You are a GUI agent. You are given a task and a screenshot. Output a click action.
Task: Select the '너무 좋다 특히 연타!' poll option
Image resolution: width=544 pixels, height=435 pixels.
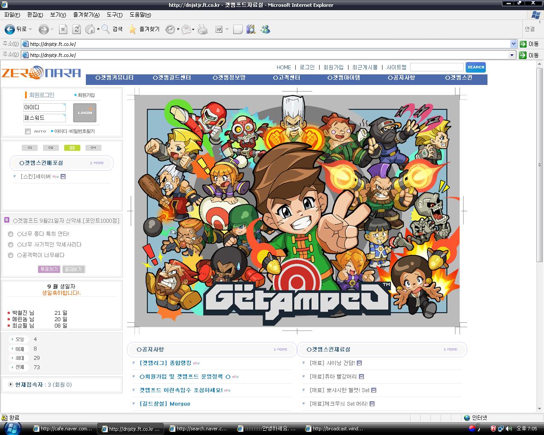[x=11, y=234]
